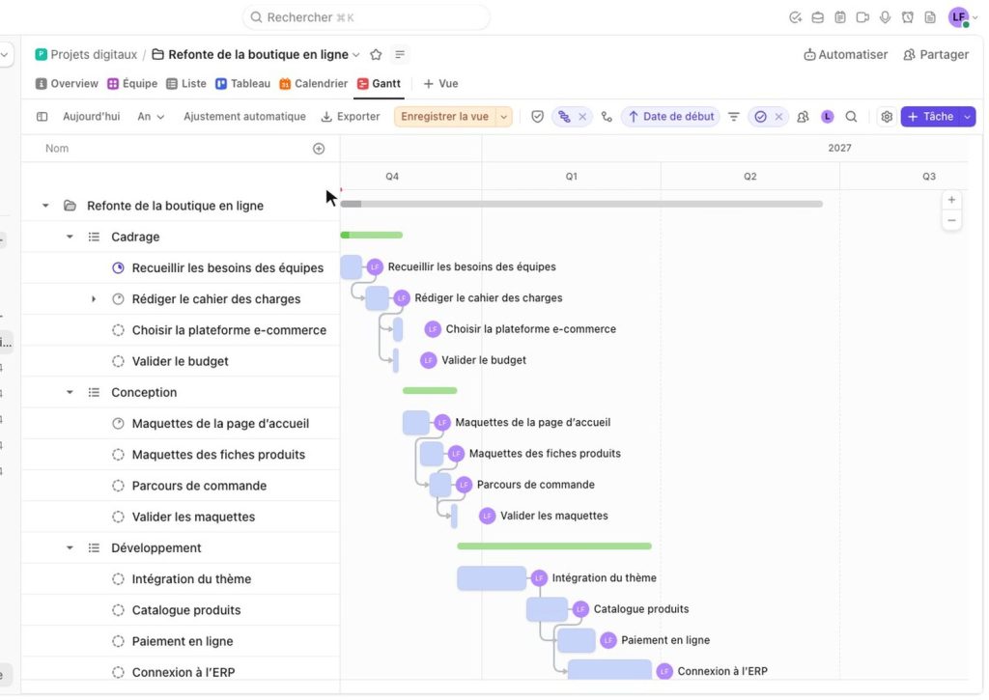Click the Connexion à l'ERP Gantt bar

(x=610, y=670)
